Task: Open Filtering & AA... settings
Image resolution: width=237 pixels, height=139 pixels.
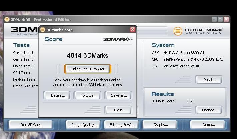Action: click(x=122, y=125)
